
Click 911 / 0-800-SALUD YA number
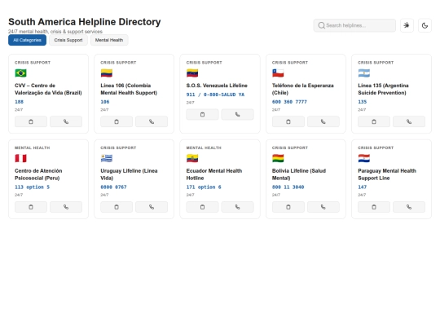[x=215, y=95]
